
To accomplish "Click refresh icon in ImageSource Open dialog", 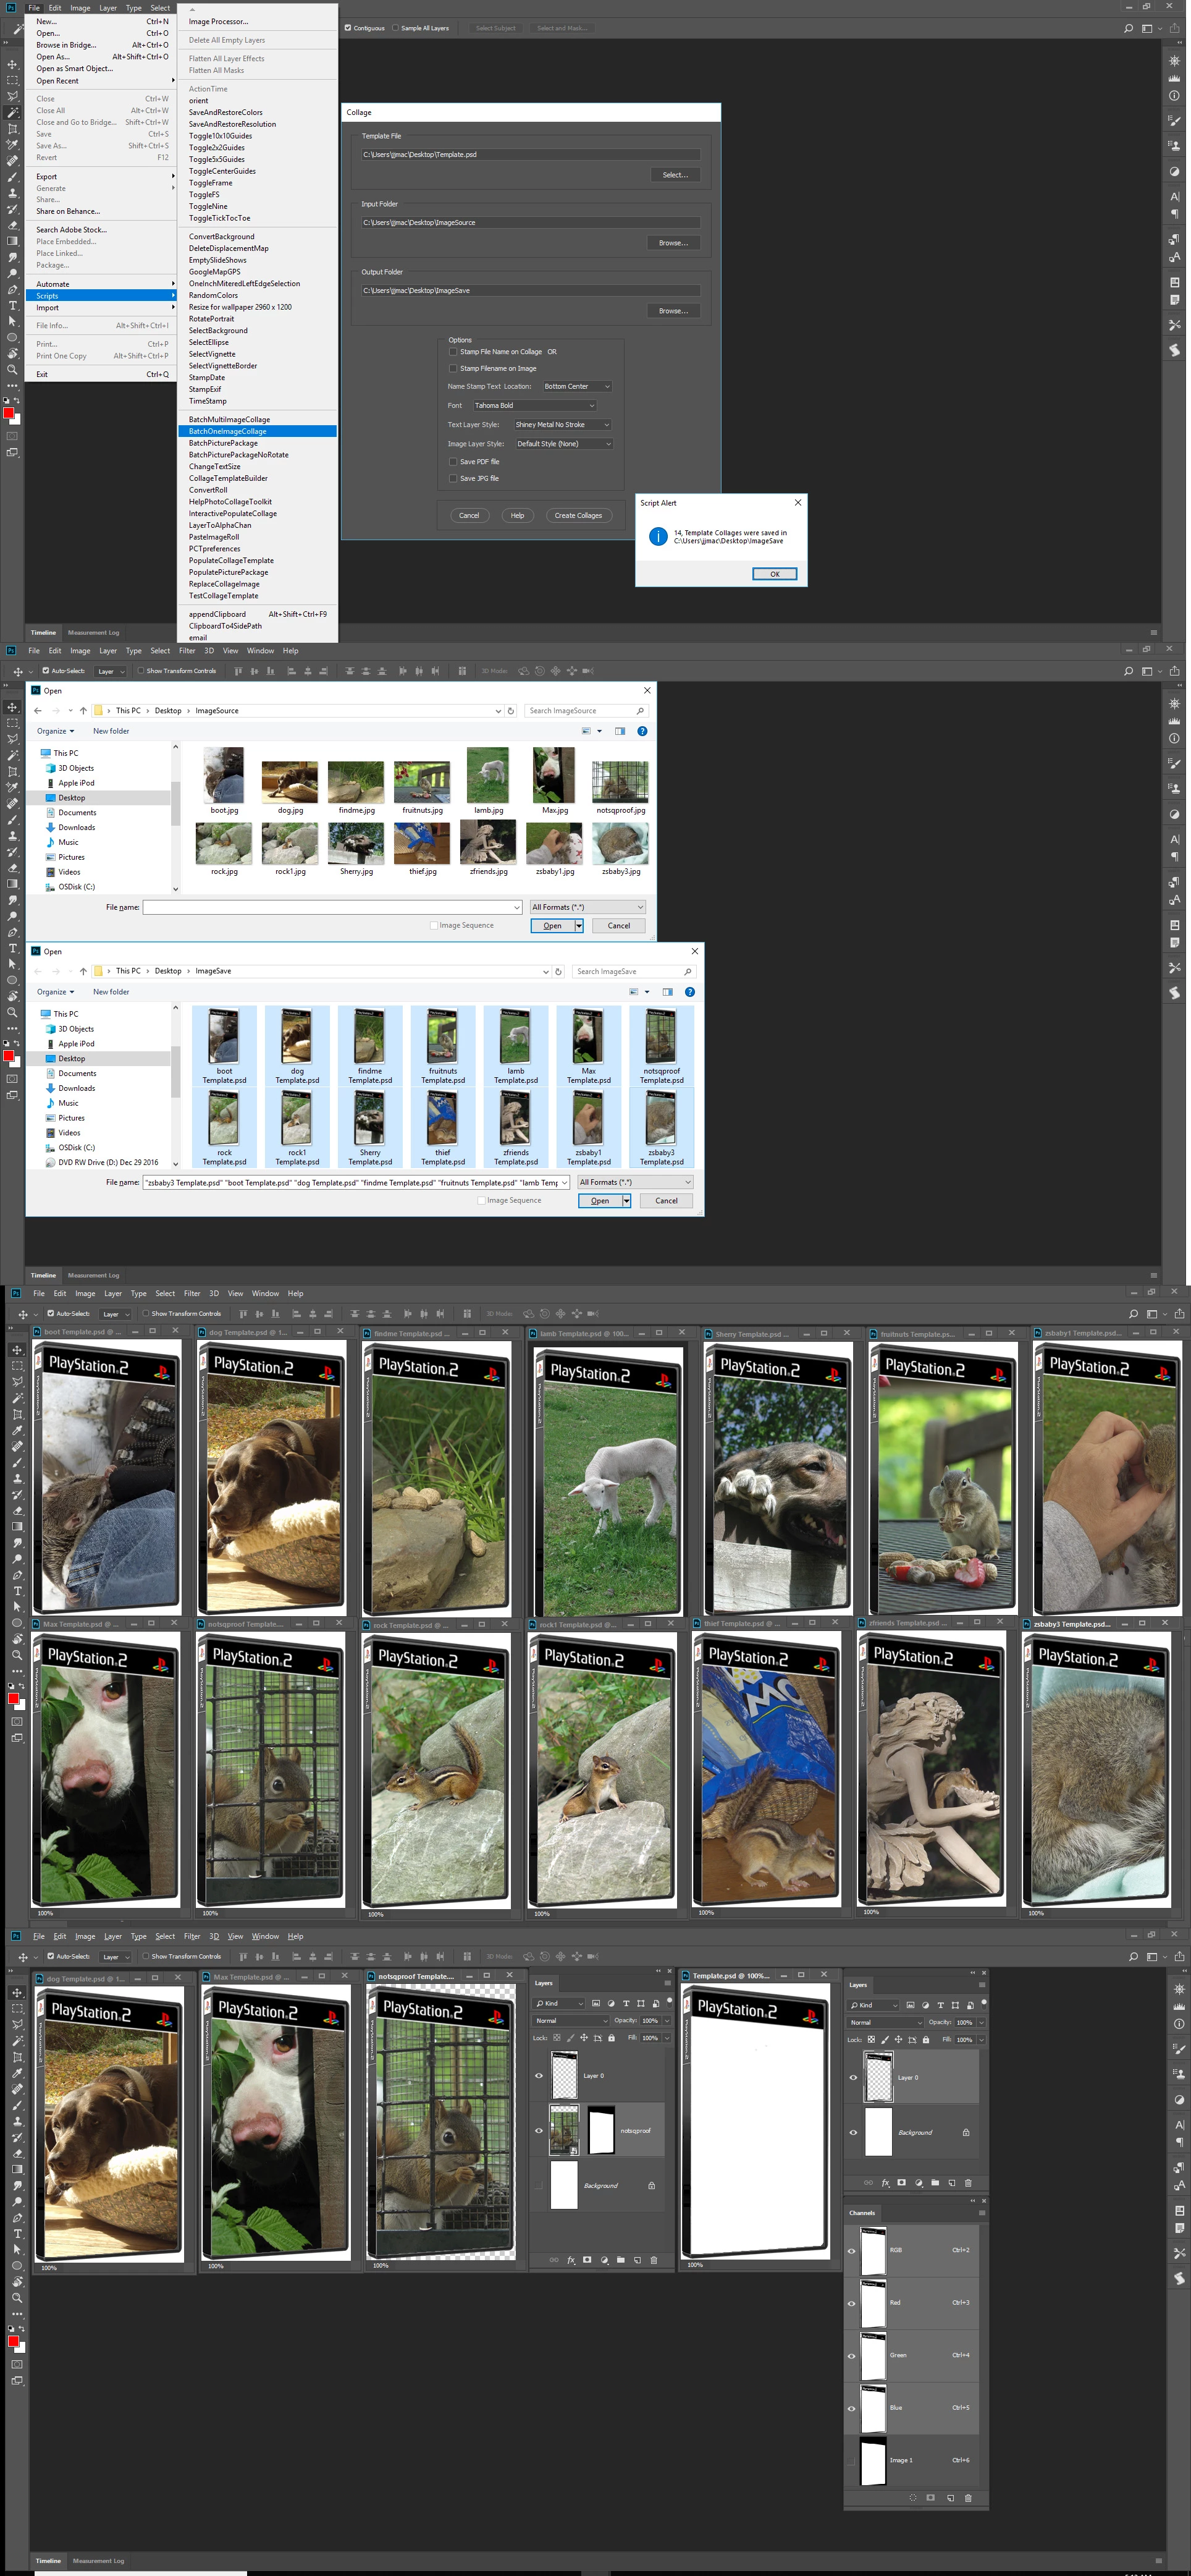I will (x=511, y=711).
